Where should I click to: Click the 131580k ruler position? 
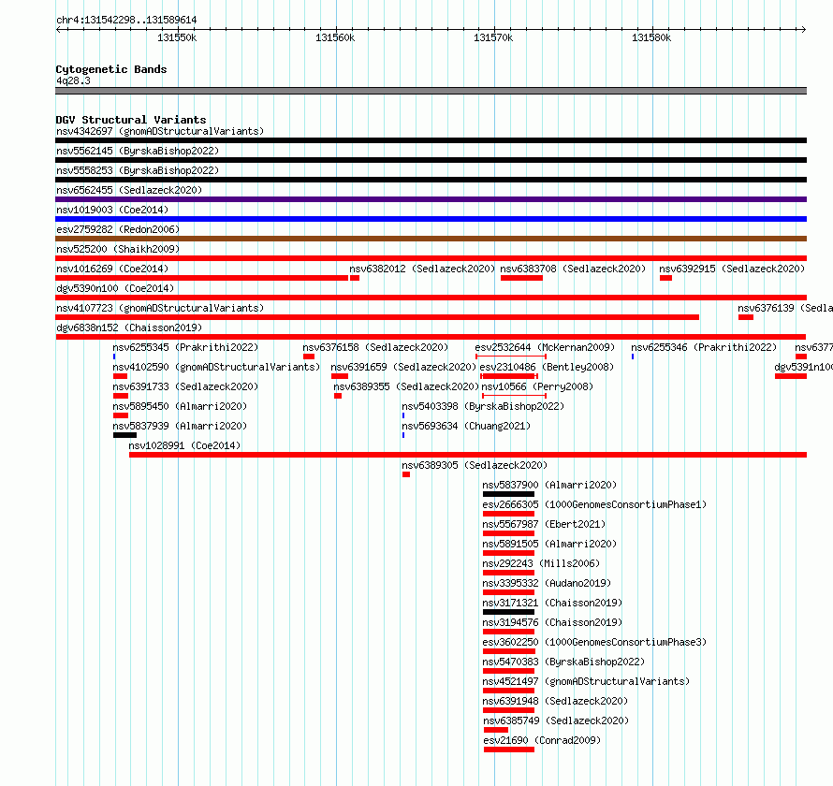651,37
